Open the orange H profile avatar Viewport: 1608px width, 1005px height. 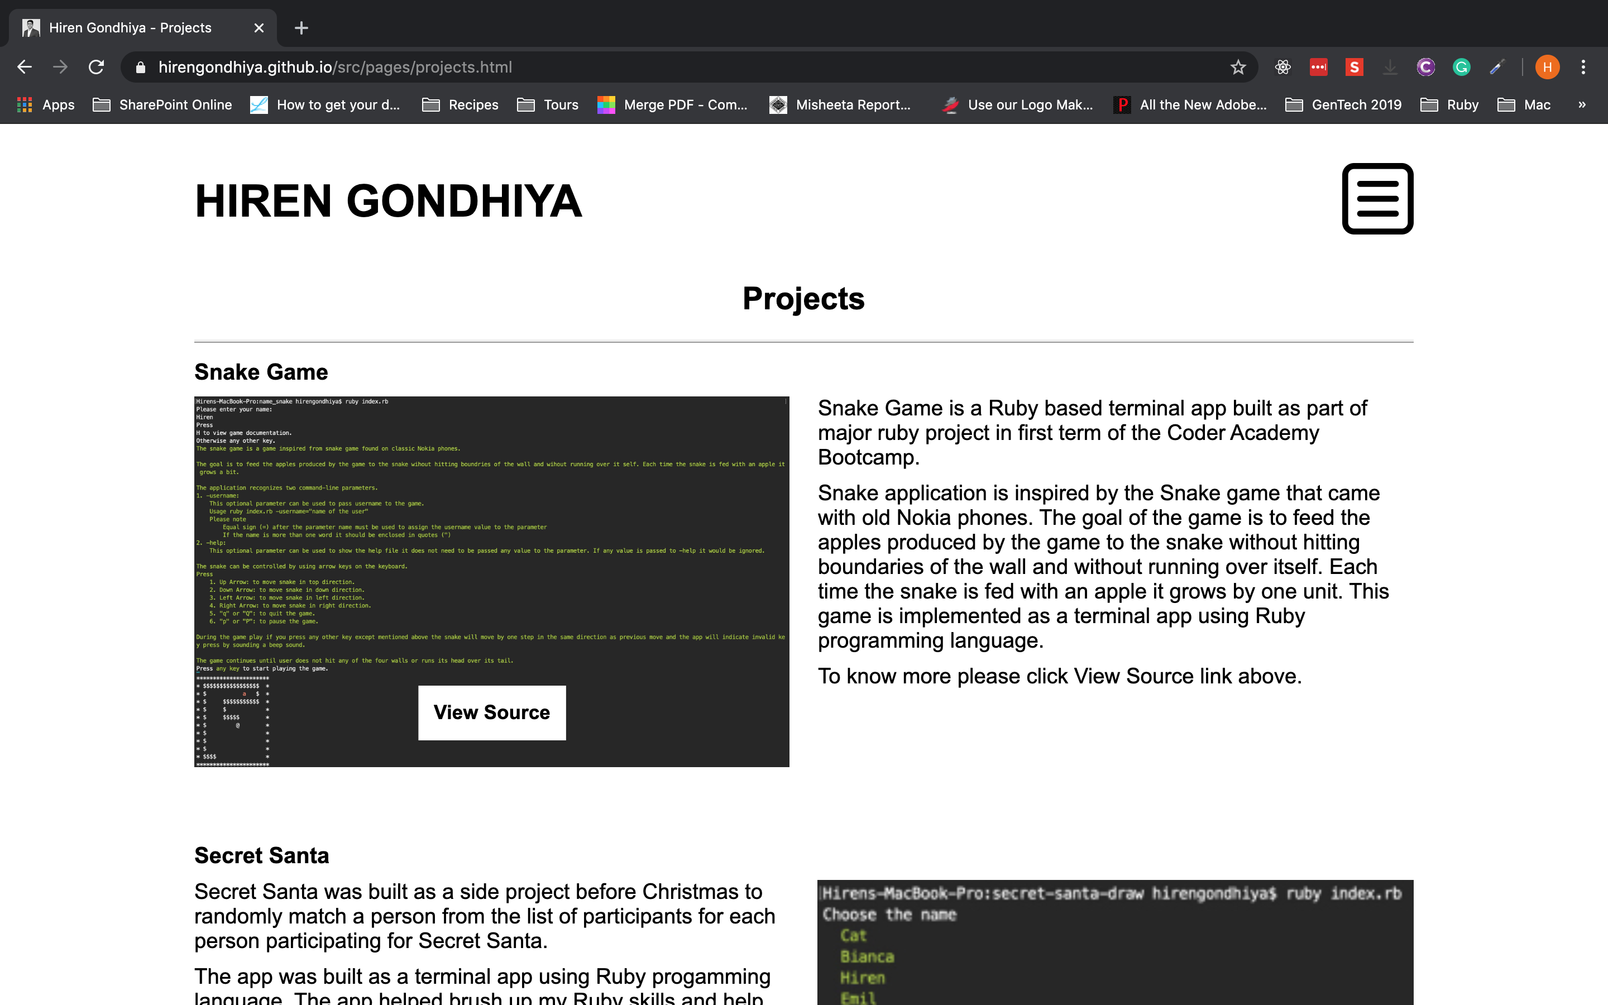click(x=1547, y=67)
